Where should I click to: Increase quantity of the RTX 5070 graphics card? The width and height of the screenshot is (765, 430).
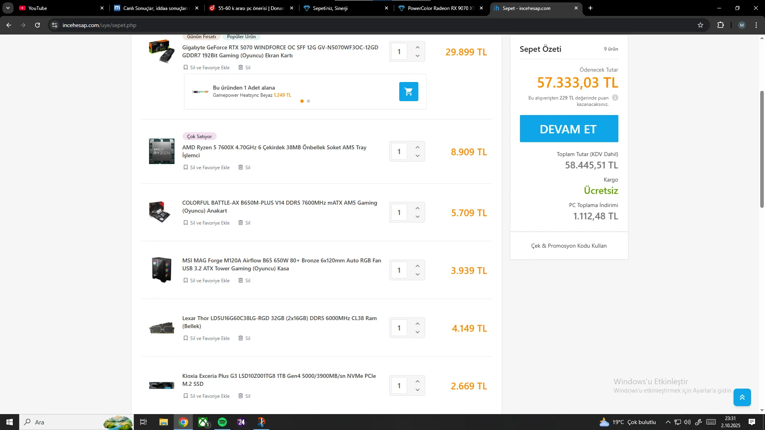coord(417,47)
